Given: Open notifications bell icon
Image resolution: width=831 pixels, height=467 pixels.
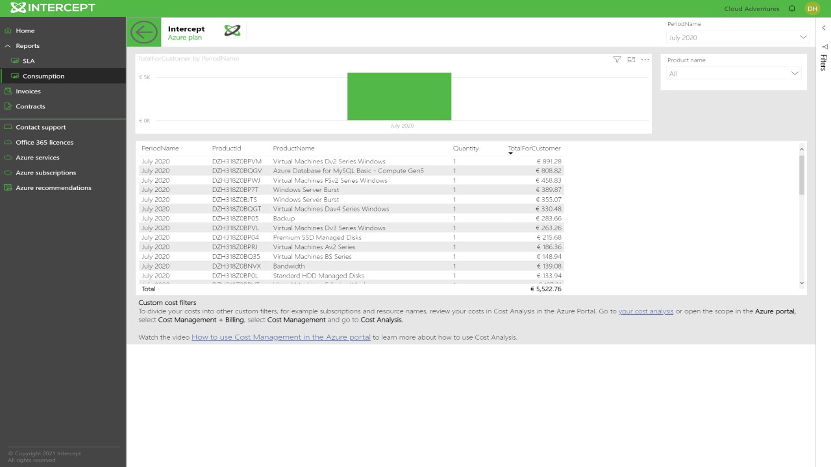Looking at the screenshot, I should tap(792, 8).
